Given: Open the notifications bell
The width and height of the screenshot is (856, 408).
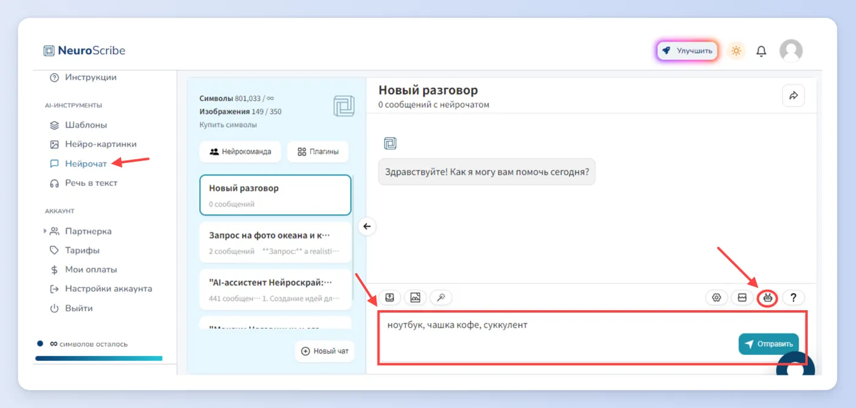Looking at the screenshot, I should coord(761,51).
